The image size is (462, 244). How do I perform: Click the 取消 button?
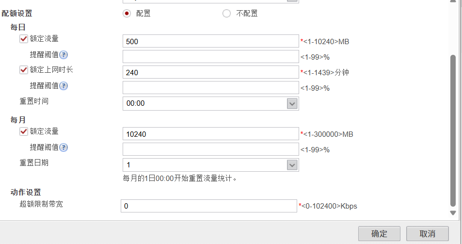[x=428, y=234]
